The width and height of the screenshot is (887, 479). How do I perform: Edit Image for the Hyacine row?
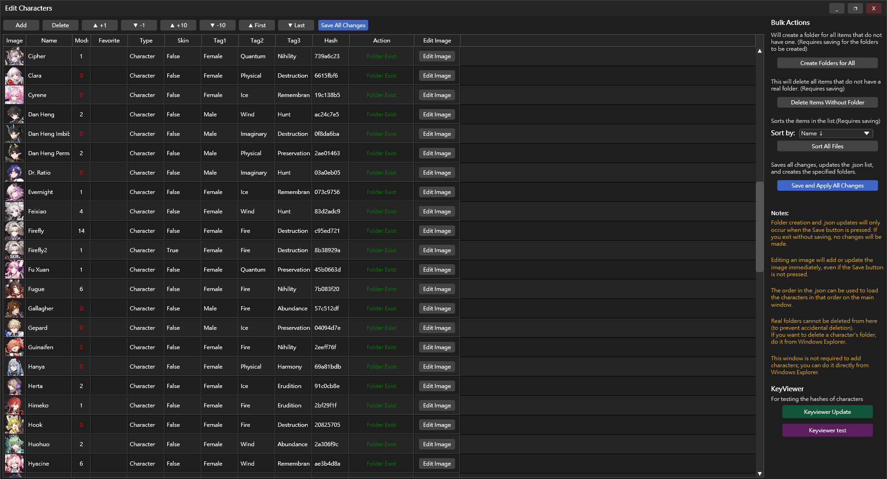(437, 464)
